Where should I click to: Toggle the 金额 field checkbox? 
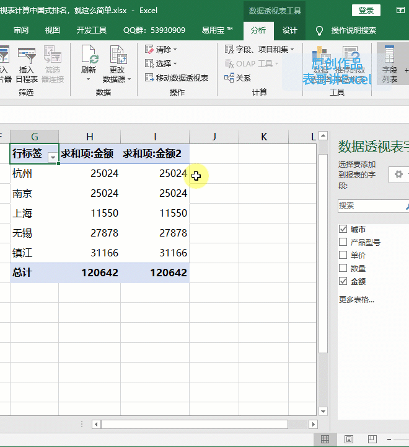tap(343, 281)
